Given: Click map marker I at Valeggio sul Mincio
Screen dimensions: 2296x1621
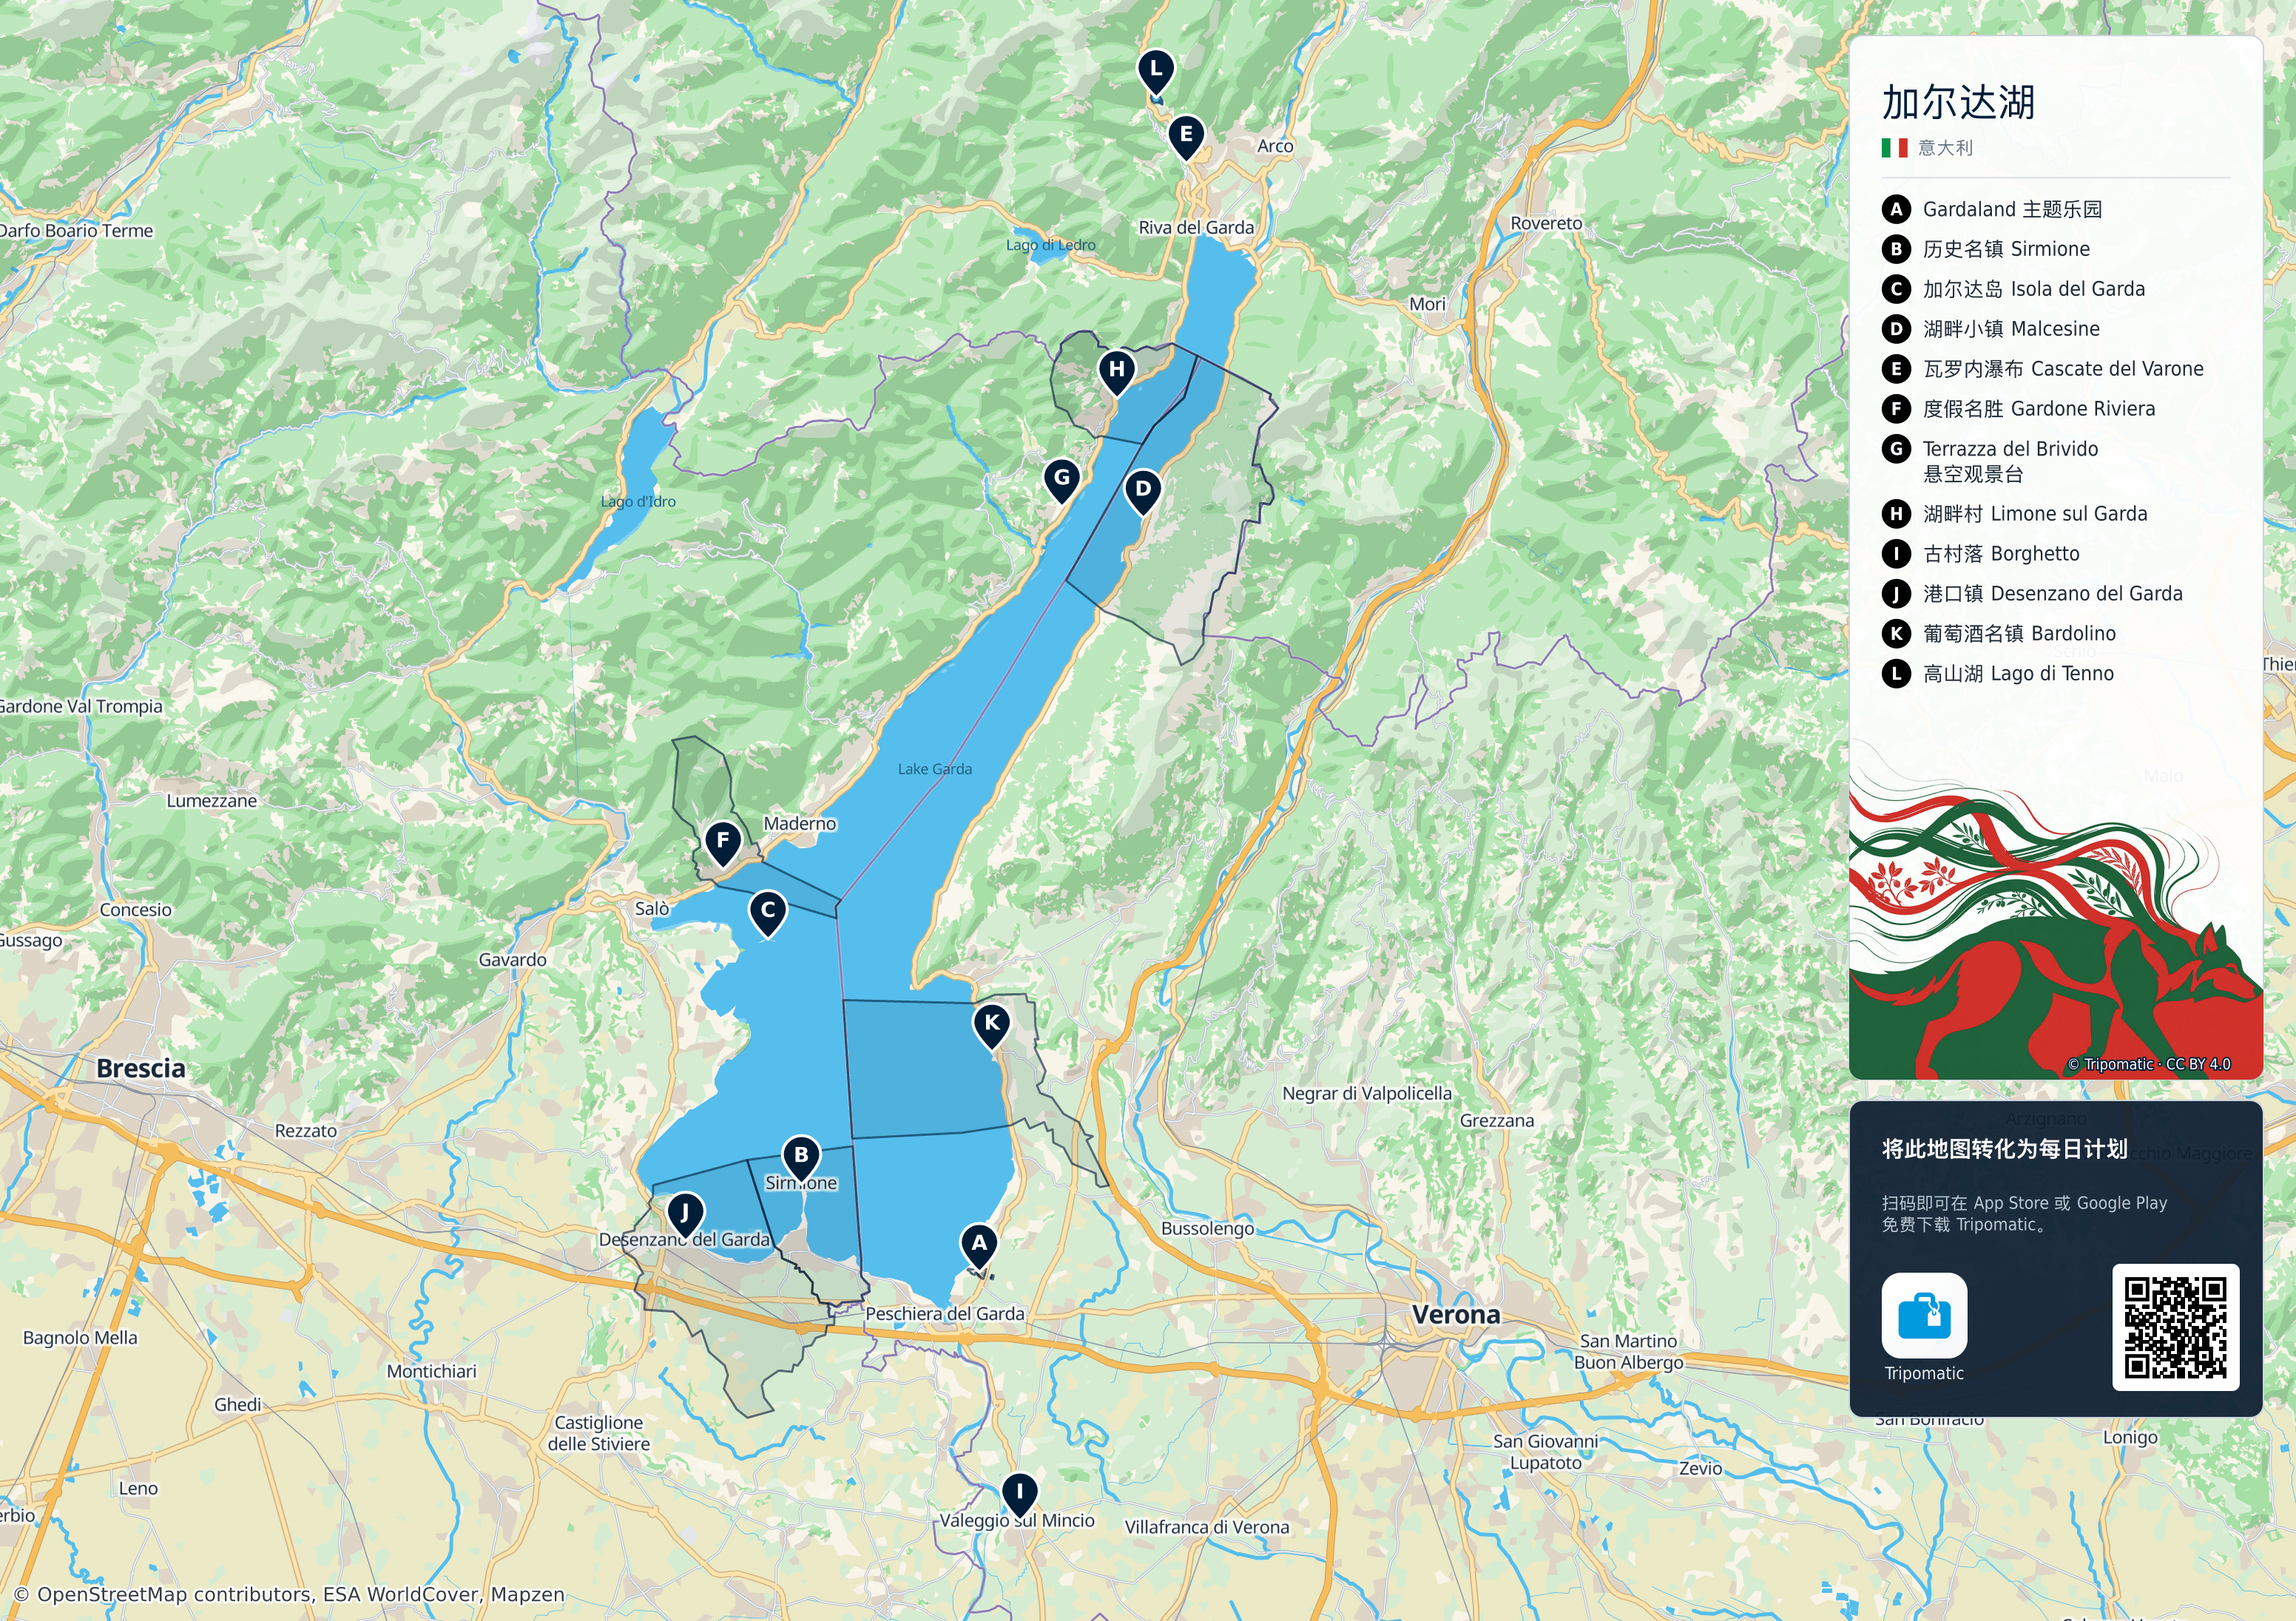Looking at the screenshot, I should (1019, 1495).
